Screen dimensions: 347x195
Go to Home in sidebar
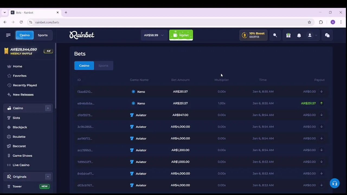[18, 66]
